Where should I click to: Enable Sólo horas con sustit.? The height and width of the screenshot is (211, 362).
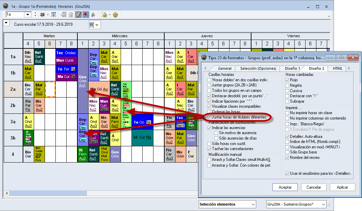209,144
